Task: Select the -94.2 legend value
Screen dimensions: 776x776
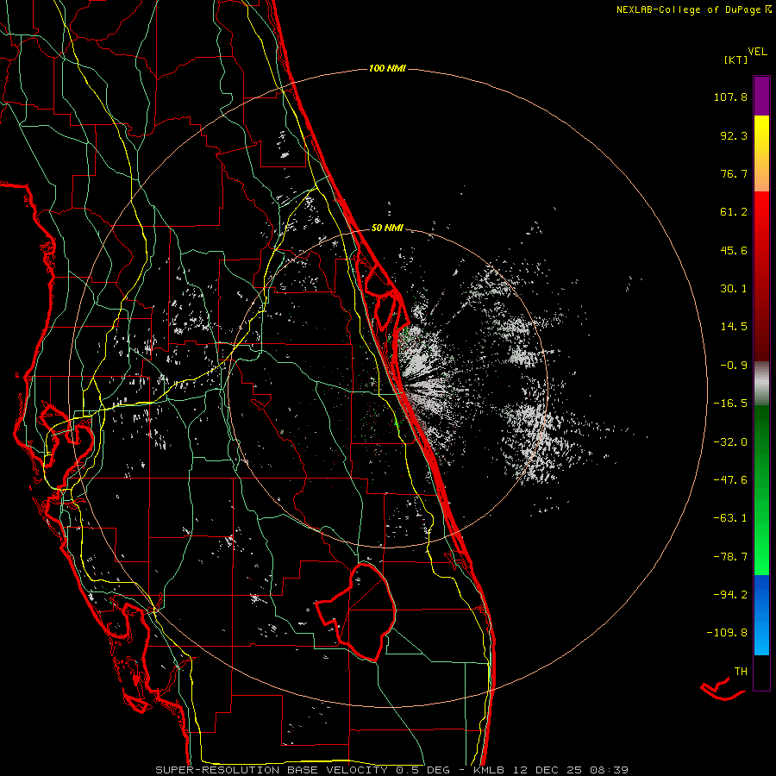Action: [730, 594]
